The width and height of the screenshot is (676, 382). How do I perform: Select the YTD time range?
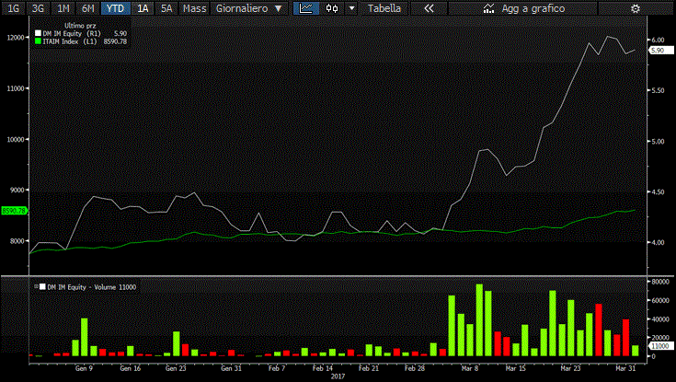(115, 8)
